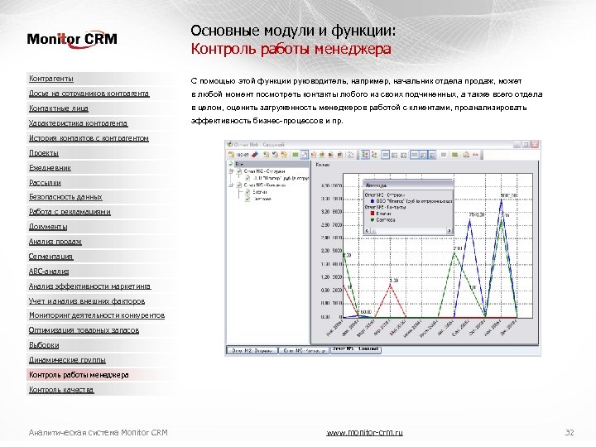Click the Aa font icon in the toolbar
Viewport: 596px width, 447px height.
pos(475,155)
